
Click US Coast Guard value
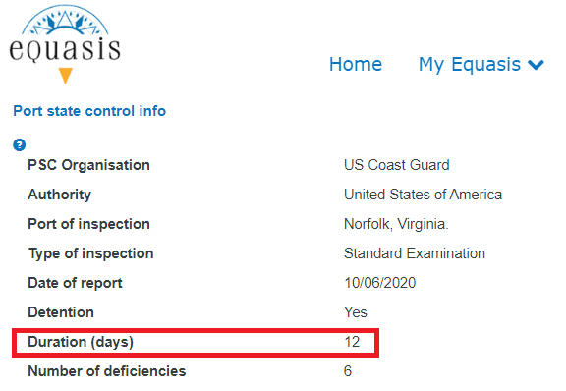pos(397,165)
